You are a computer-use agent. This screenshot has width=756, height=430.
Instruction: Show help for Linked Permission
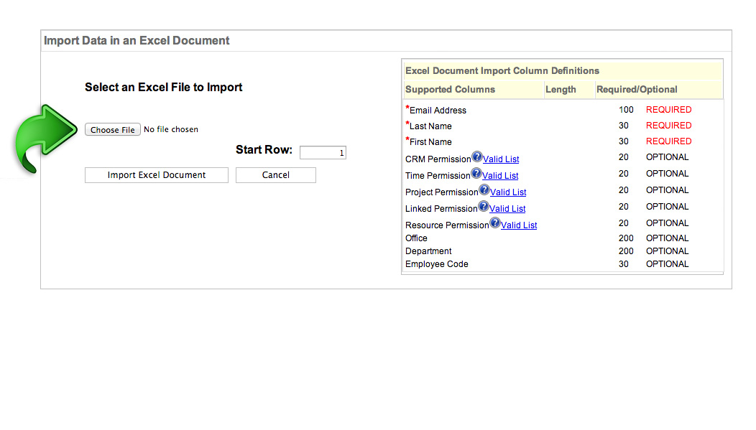click(483, 207)
